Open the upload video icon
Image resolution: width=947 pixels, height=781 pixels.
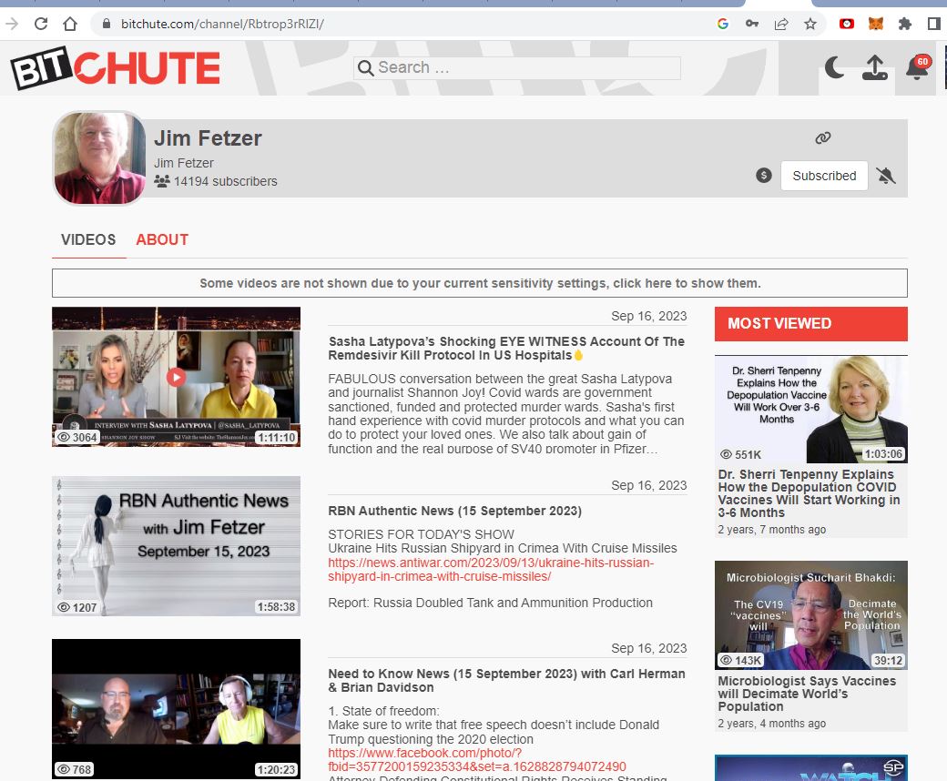coord(874,67)
